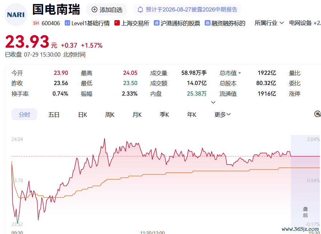The height and width of the screenshot is (234, 321).
Task: Click 最低 value 23.50
Action: pos(130,83)
